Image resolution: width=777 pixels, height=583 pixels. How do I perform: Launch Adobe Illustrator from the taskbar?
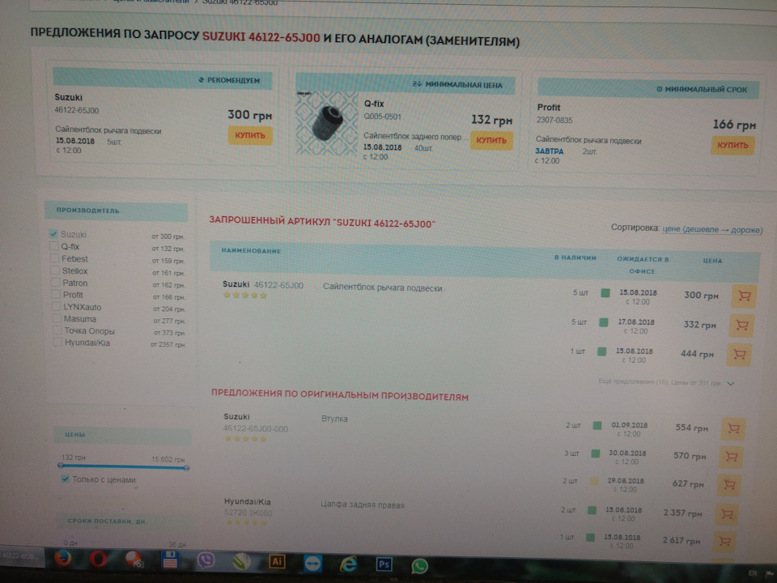(x=277, y=562)
